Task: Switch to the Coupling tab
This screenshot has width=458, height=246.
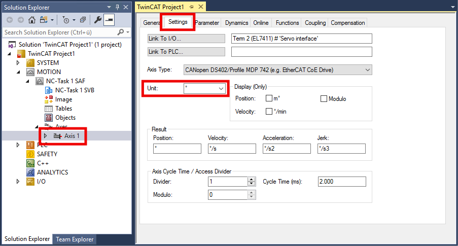Action: [x=315, y=23]
